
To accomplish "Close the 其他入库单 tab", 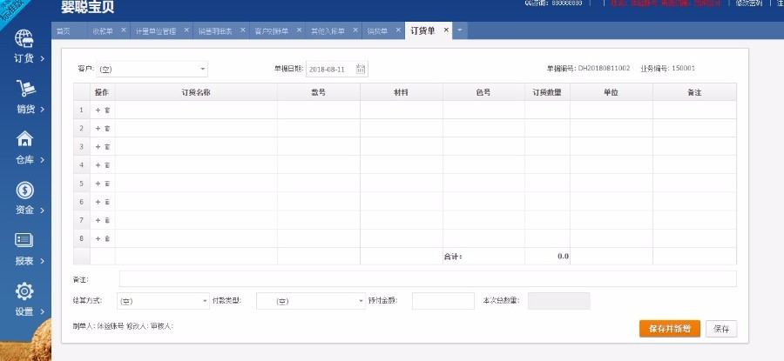I will 355,30.
